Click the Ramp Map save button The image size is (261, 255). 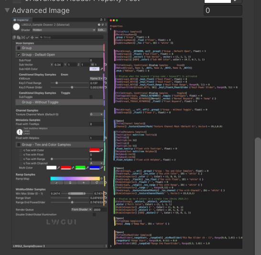point(70,183)
